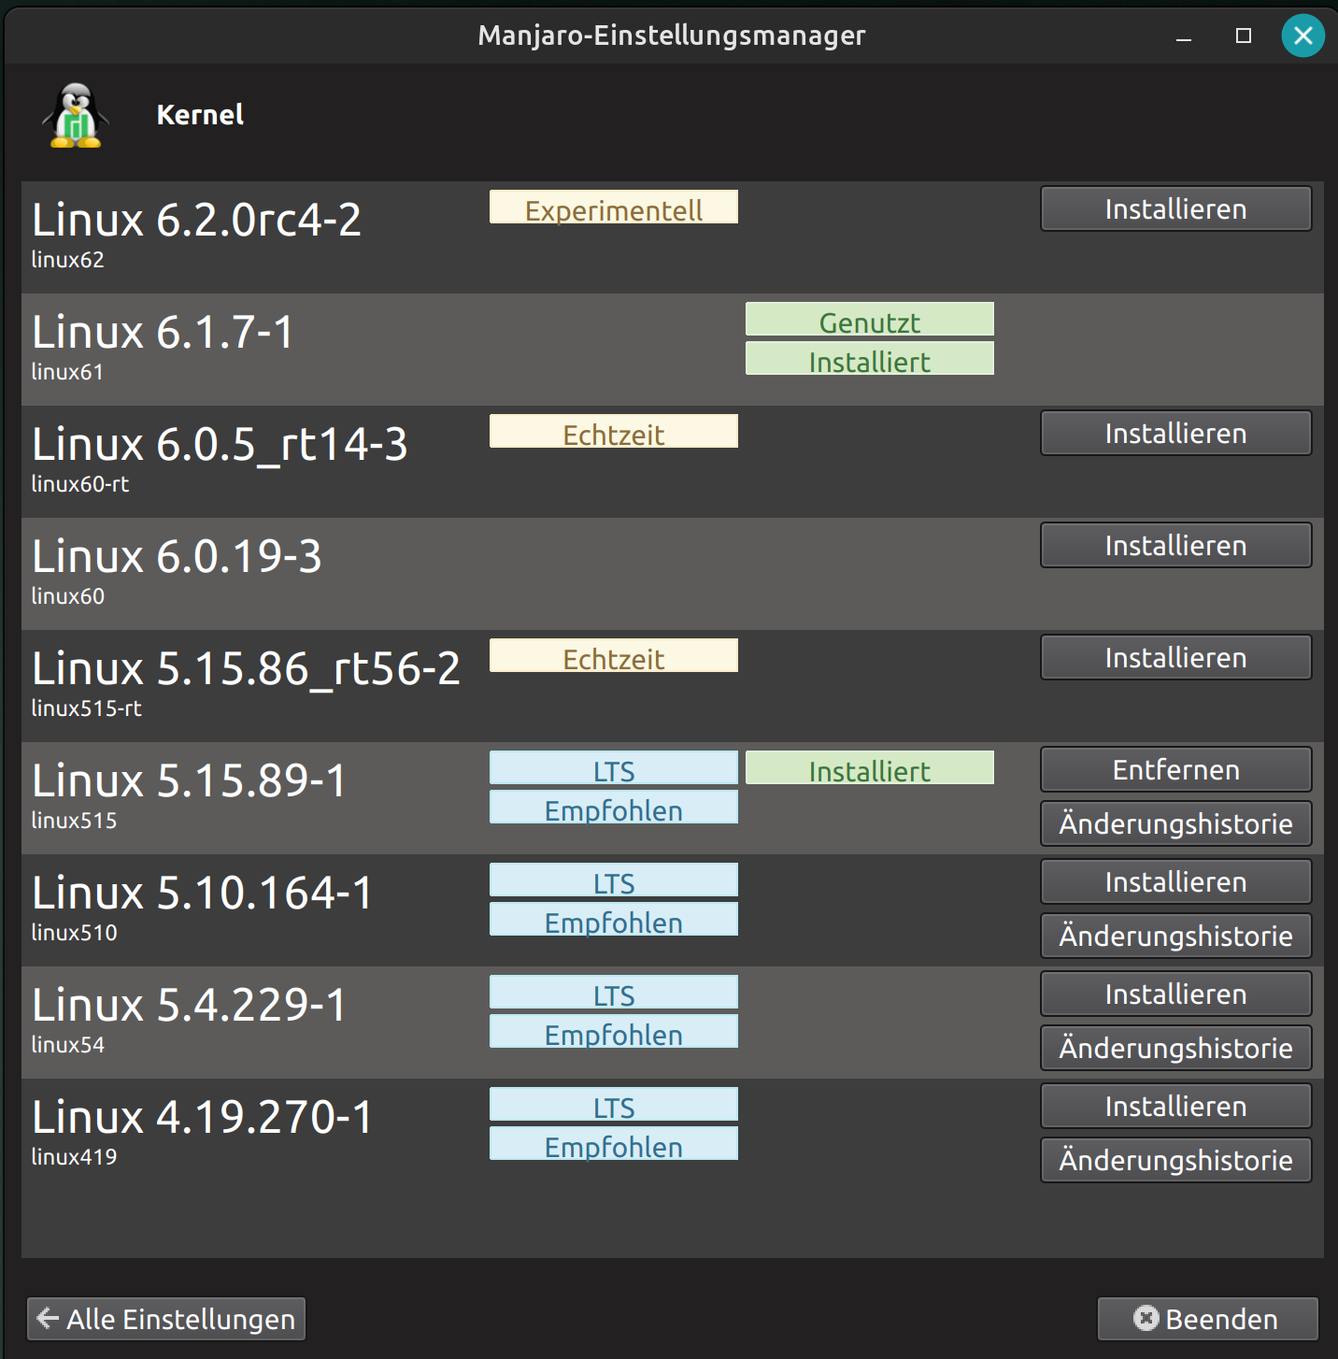Open Änderungshistorie for Linux 5.10.164-1
This screenshot has height=1359, width=1338.
pos(1174,936)
